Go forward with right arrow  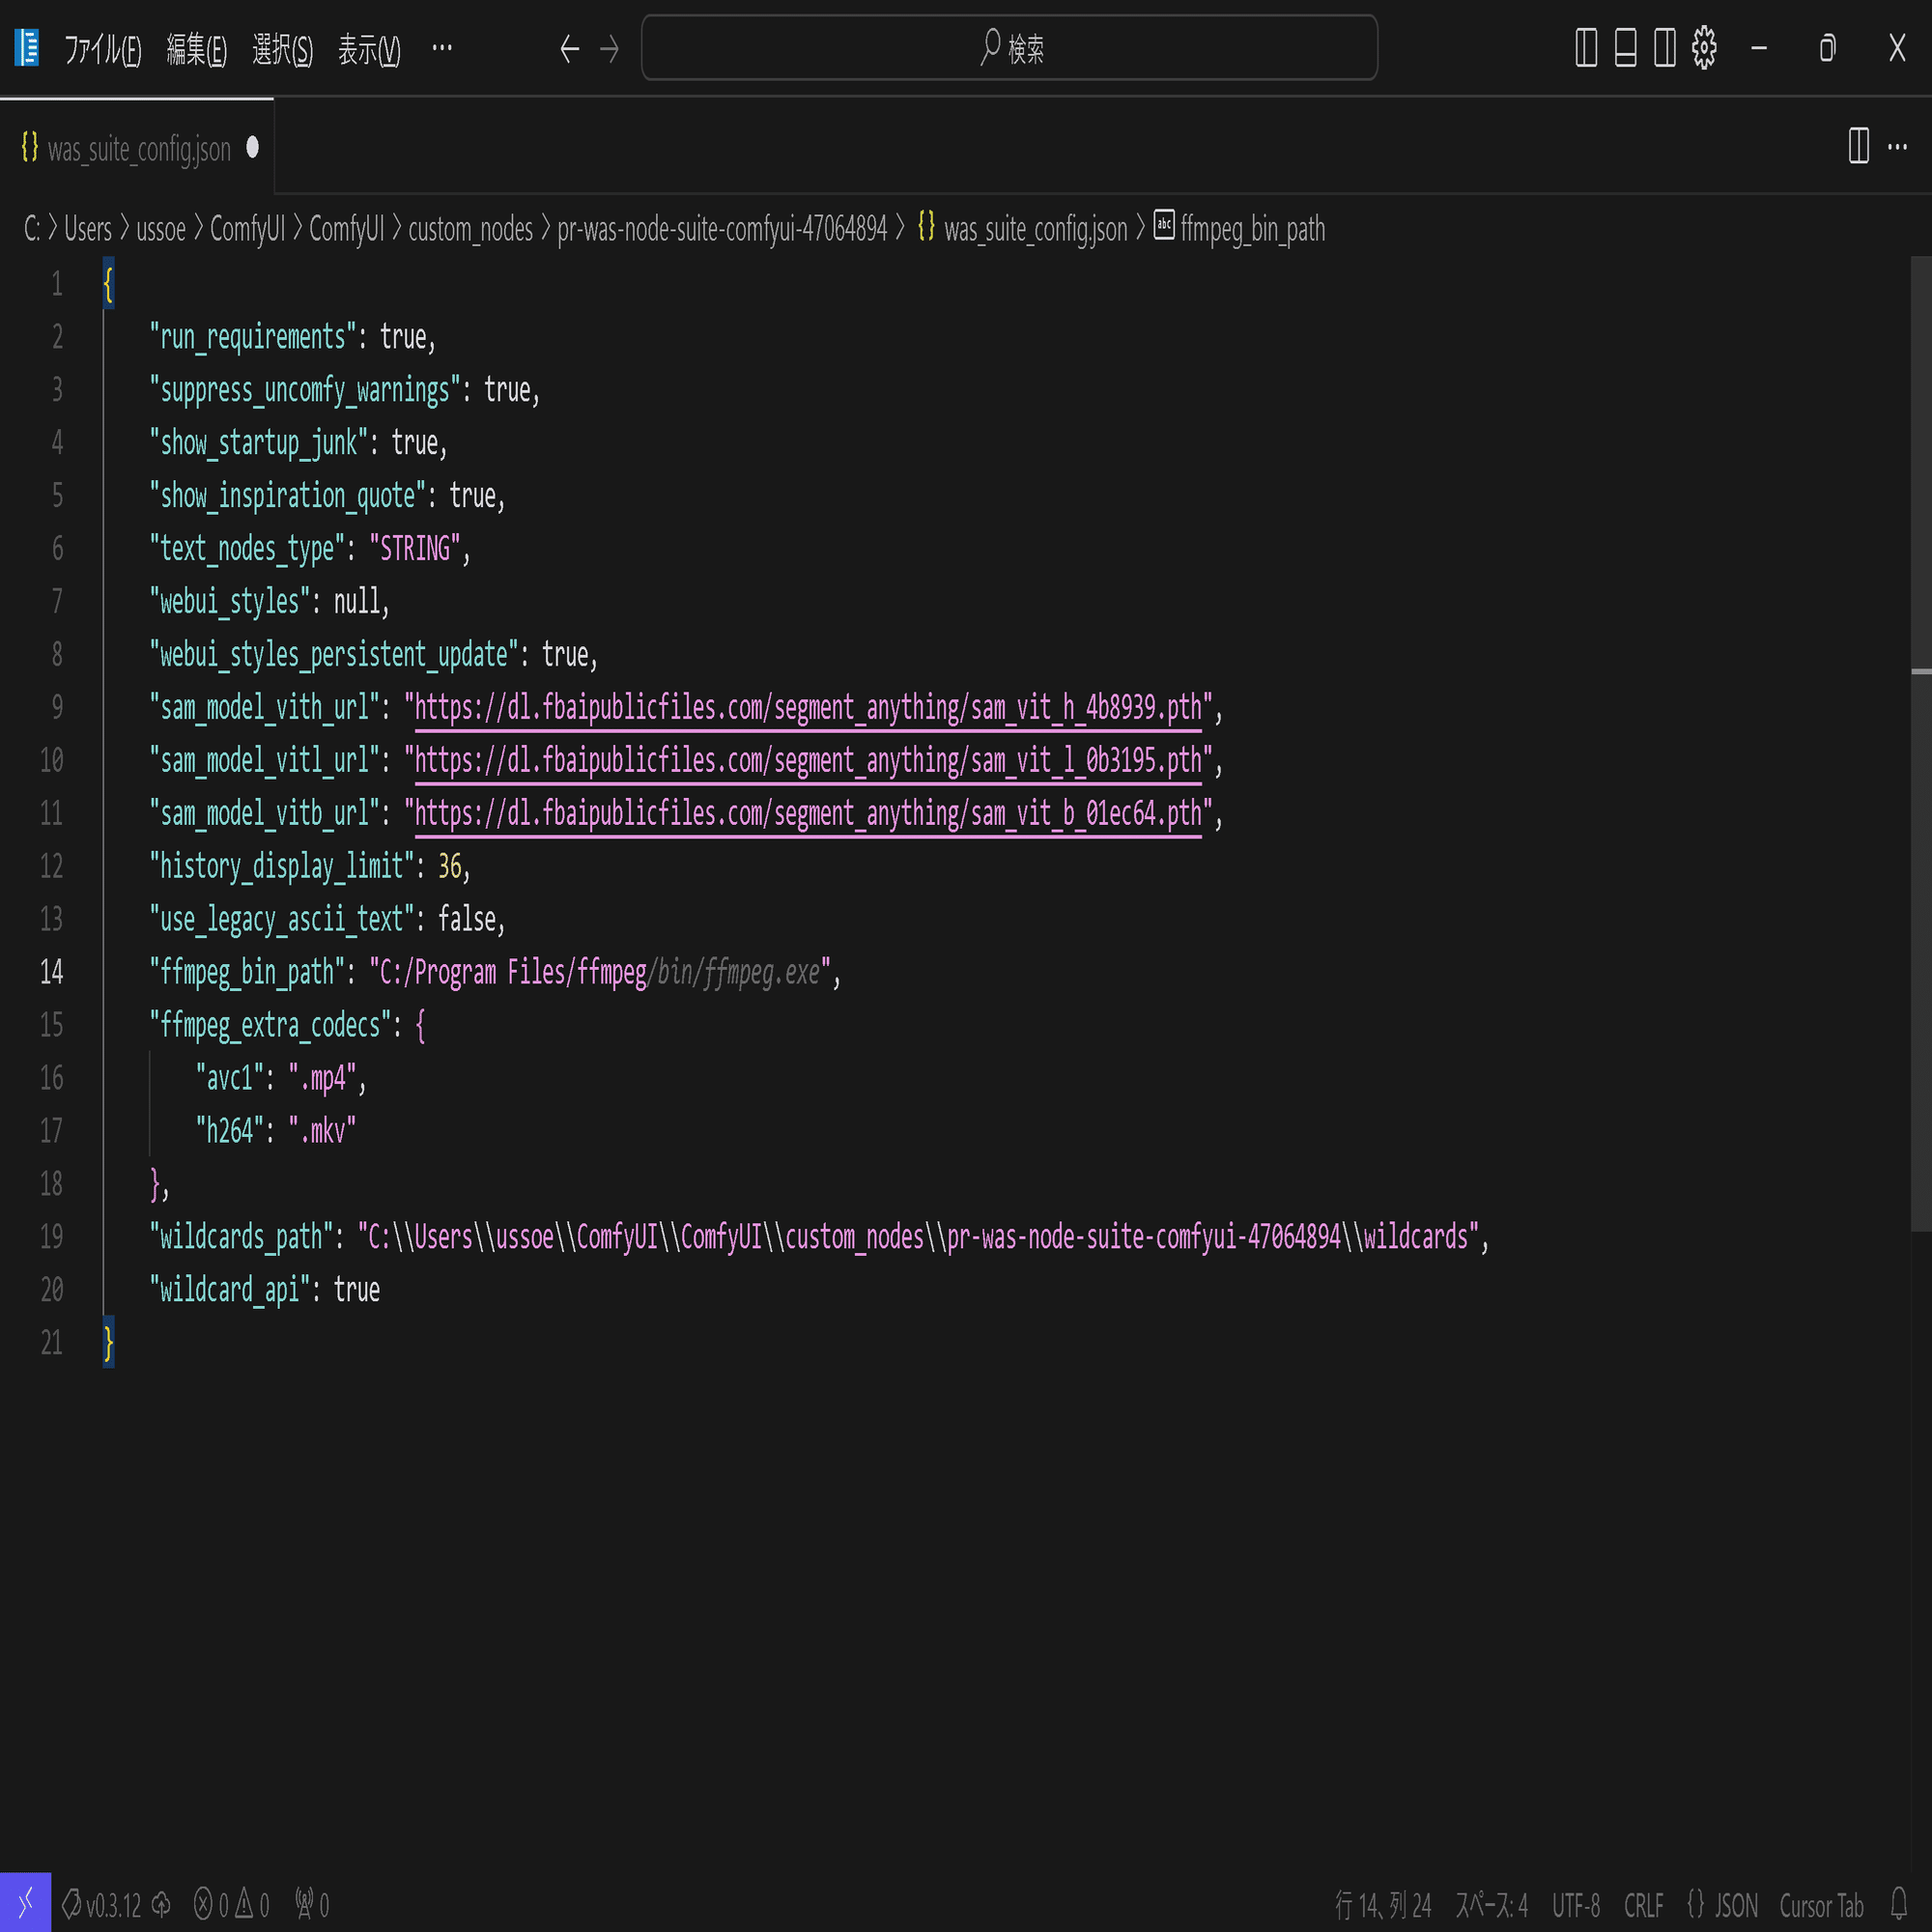(609, 48)
